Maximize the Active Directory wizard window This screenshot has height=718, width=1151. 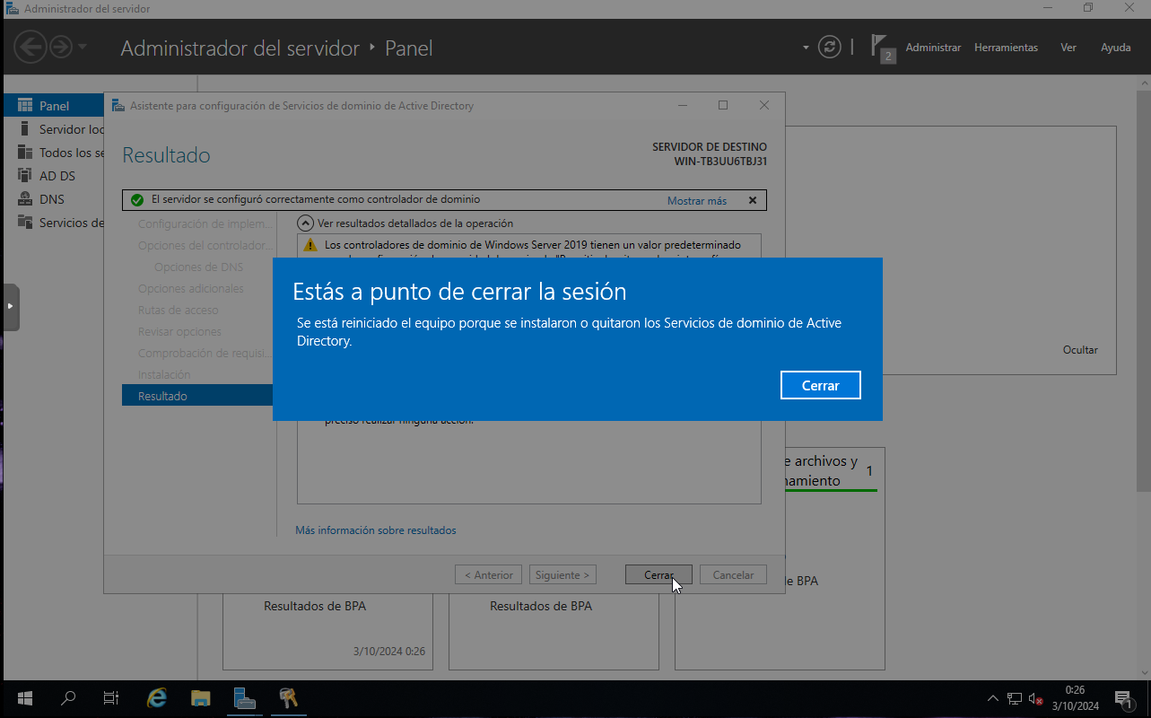[x=723, y=105]
